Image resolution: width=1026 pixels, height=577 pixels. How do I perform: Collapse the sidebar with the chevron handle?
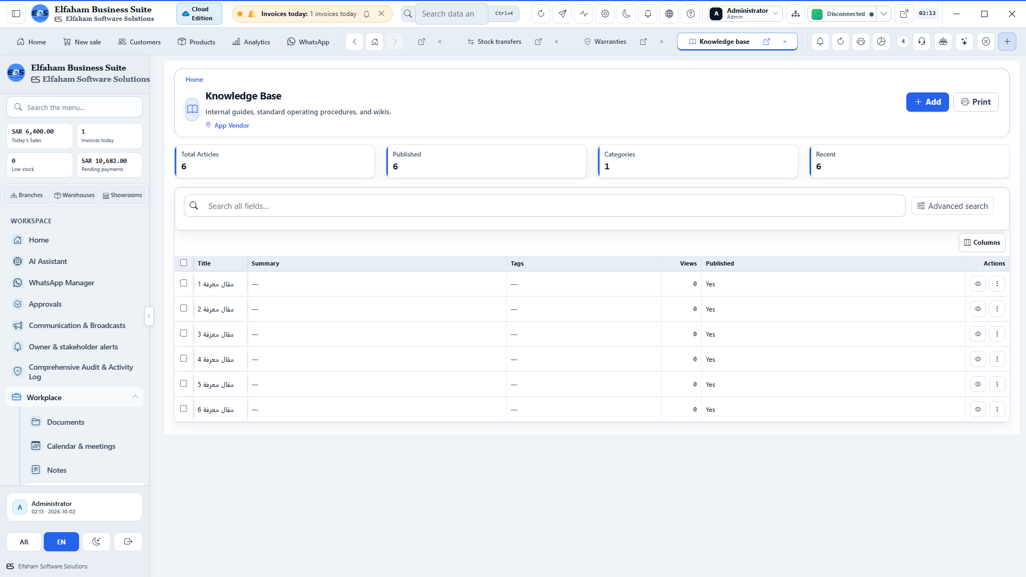coord(149,316)
